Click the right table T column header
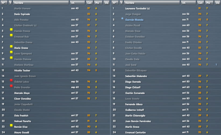Screen dimensions: 221x135 [121, 3]
